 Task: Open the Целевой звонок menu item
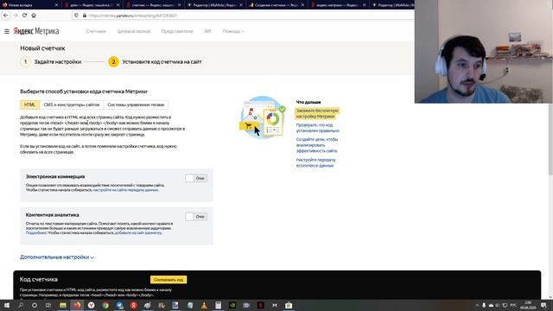(x=134, y=31)
